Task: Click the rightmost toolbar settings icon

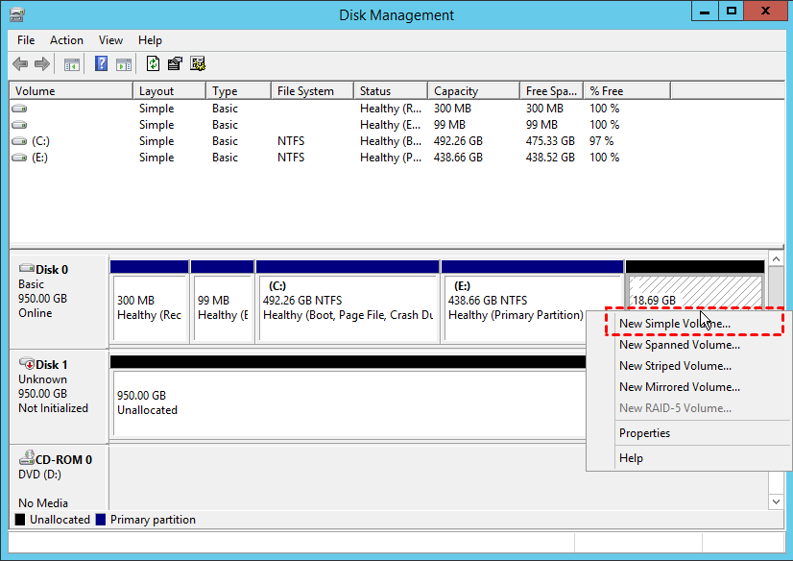Action: 199,63
